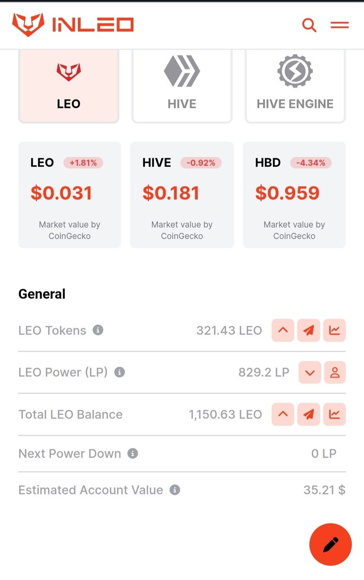Viewport: 364px width, 580px height.
Task: Click info icon next to LEO Tokens
Action: 98,330
